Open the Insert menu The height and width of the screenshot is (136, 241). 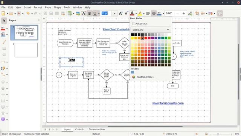pyautogui.click(x=27, y=8)
